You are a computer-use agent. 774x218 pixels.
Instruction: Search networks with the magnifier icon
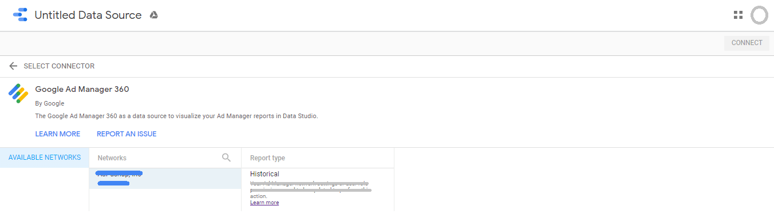(226, 158)
